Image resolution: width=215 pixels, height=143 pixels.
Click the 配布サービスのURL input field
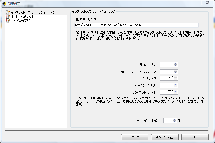[x=137, y=25]
